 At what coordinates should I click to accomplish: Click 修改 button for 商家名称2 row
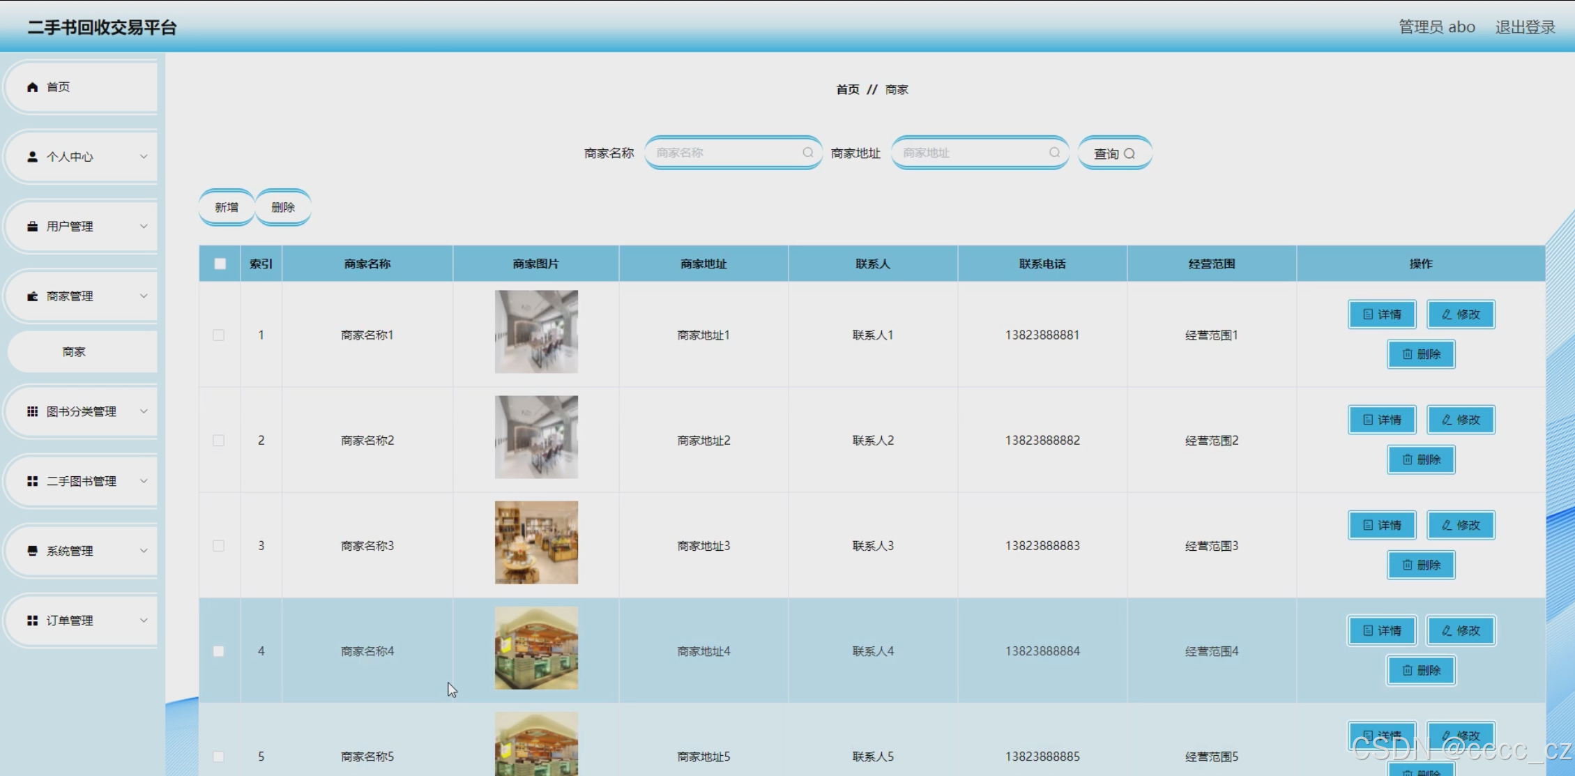click(1461, 420)
